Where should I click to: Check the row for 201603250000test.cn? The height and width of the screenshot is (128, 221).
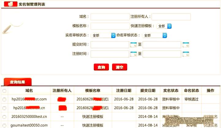coord(4,117)
